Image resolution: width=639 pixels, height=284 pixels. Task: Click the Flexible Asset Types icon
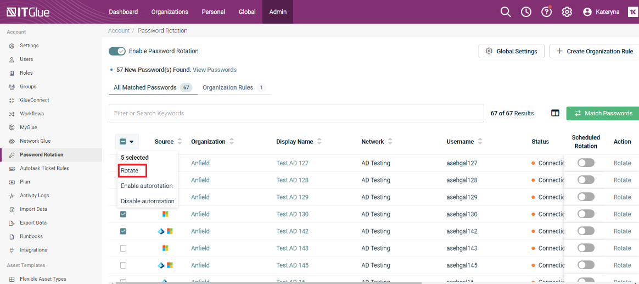point(12,279)
